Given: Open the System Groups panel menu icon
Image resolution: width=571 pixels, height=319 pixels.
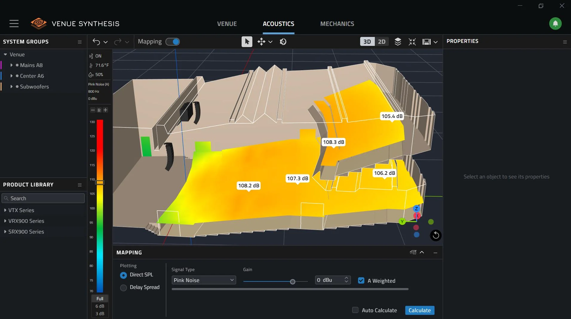Looking at the screenshot, I should click(79, 42).
